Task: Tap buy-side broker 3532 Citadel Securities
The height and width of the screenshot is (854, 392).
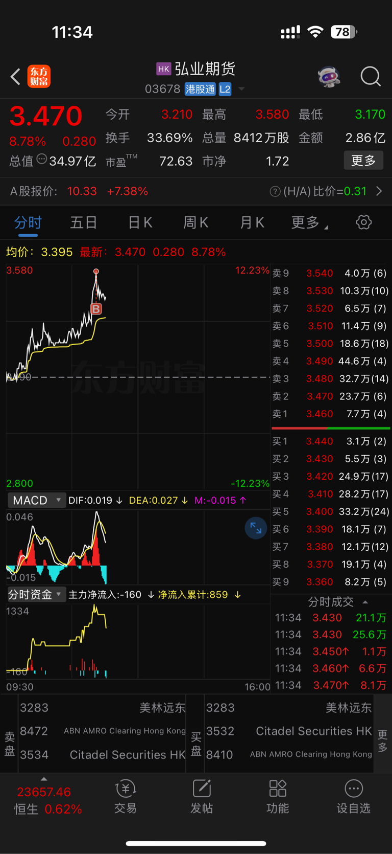Action: point(289,731)
